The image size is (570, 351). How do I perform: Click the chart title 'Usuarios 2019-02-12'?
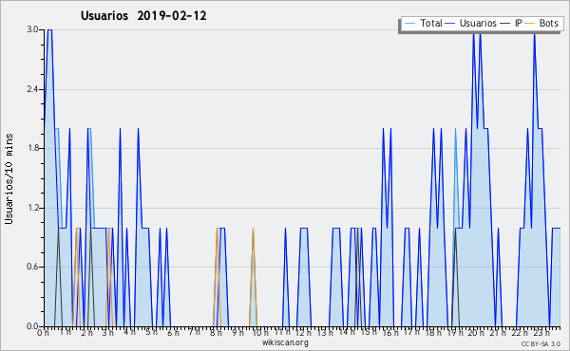[x=143, y=16]
